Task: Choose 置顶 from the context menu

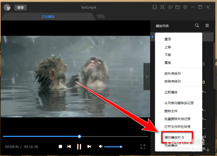Action: pos(168,39)
